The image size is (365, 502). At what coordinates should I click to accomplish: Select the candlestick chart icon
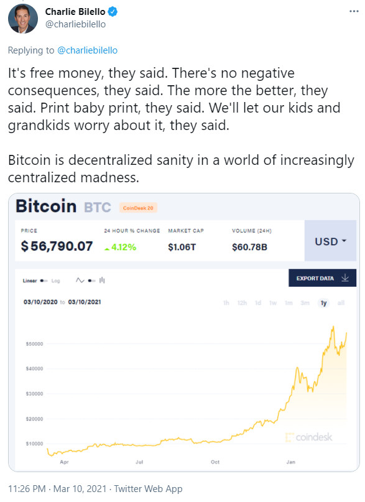pos(102,281)
